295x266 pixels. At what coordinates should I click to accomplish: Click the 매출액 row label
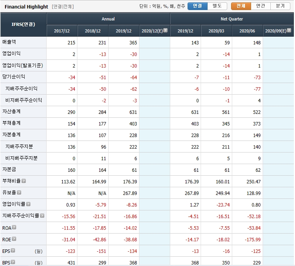(x=9, y=42)
